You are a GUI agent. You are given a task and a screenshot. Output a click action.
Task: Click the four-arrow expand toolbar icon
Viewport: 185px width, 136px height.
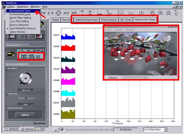coord(58,13)
